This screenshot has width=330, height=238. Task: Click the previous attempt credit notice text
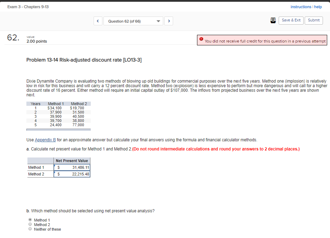265,41
